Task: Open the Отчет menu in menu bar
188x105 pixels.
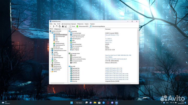Action: point(59,24)
